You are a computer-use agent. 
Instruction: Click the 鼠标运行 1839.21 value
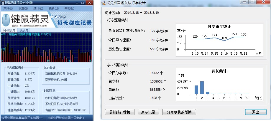[x=30, y=98]
